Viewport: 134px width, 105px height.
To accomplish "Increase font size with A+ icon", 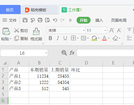I will click(112, 30).
